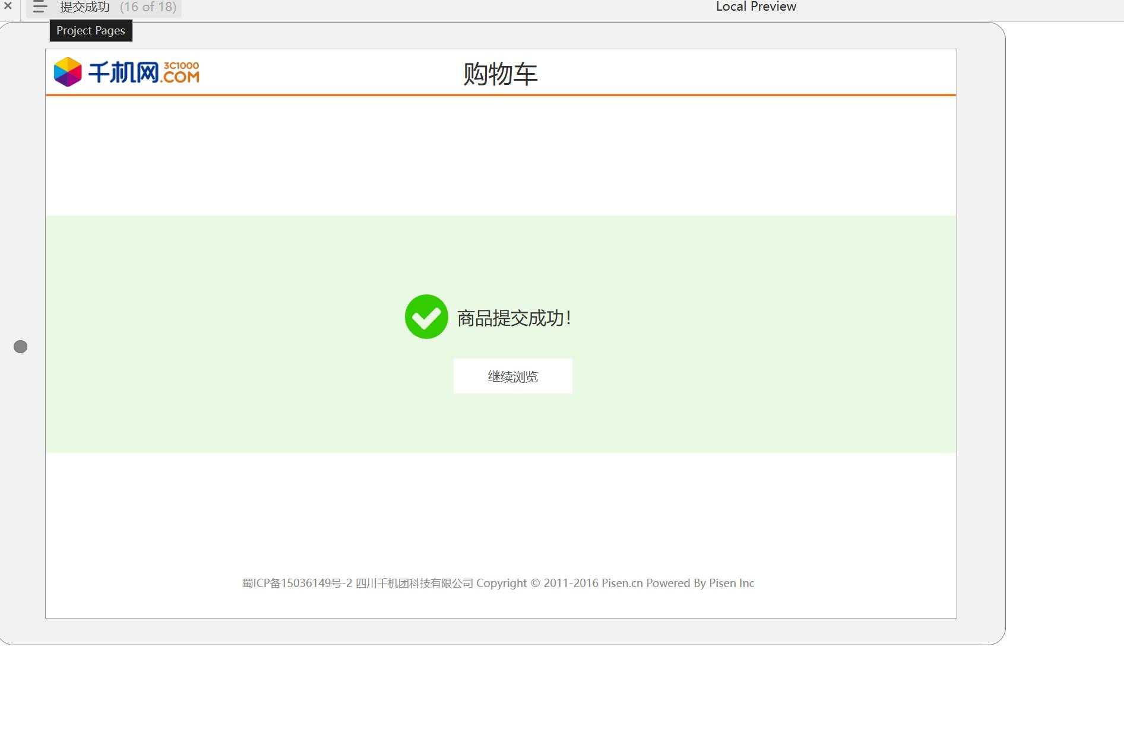Click the Project Pages tooltip
Image resolution: width=1124 pixels, height=739 pixels.
click(90, 30)
